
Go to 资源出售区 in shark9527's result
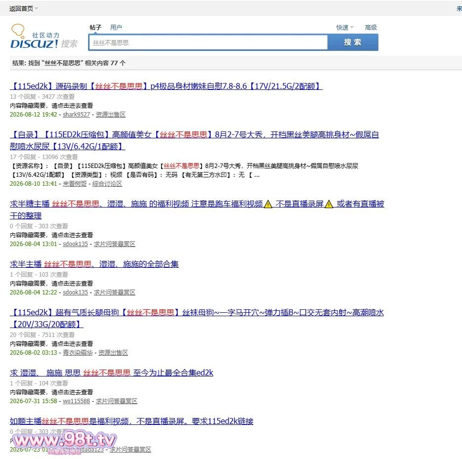pyautogui.click(x=110, y=115)
